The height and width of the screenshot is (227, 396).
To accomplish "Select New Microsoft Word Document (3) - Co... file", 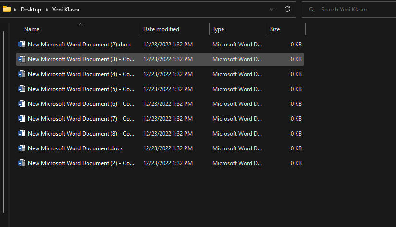I will [81, 59].
